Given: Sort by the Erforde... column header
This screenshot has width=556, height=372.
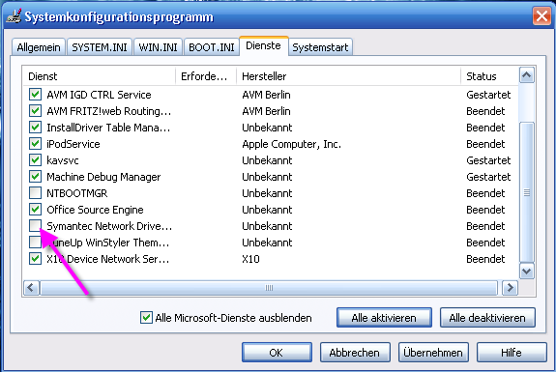Looking at the screenshot, I should click(206, 76).
